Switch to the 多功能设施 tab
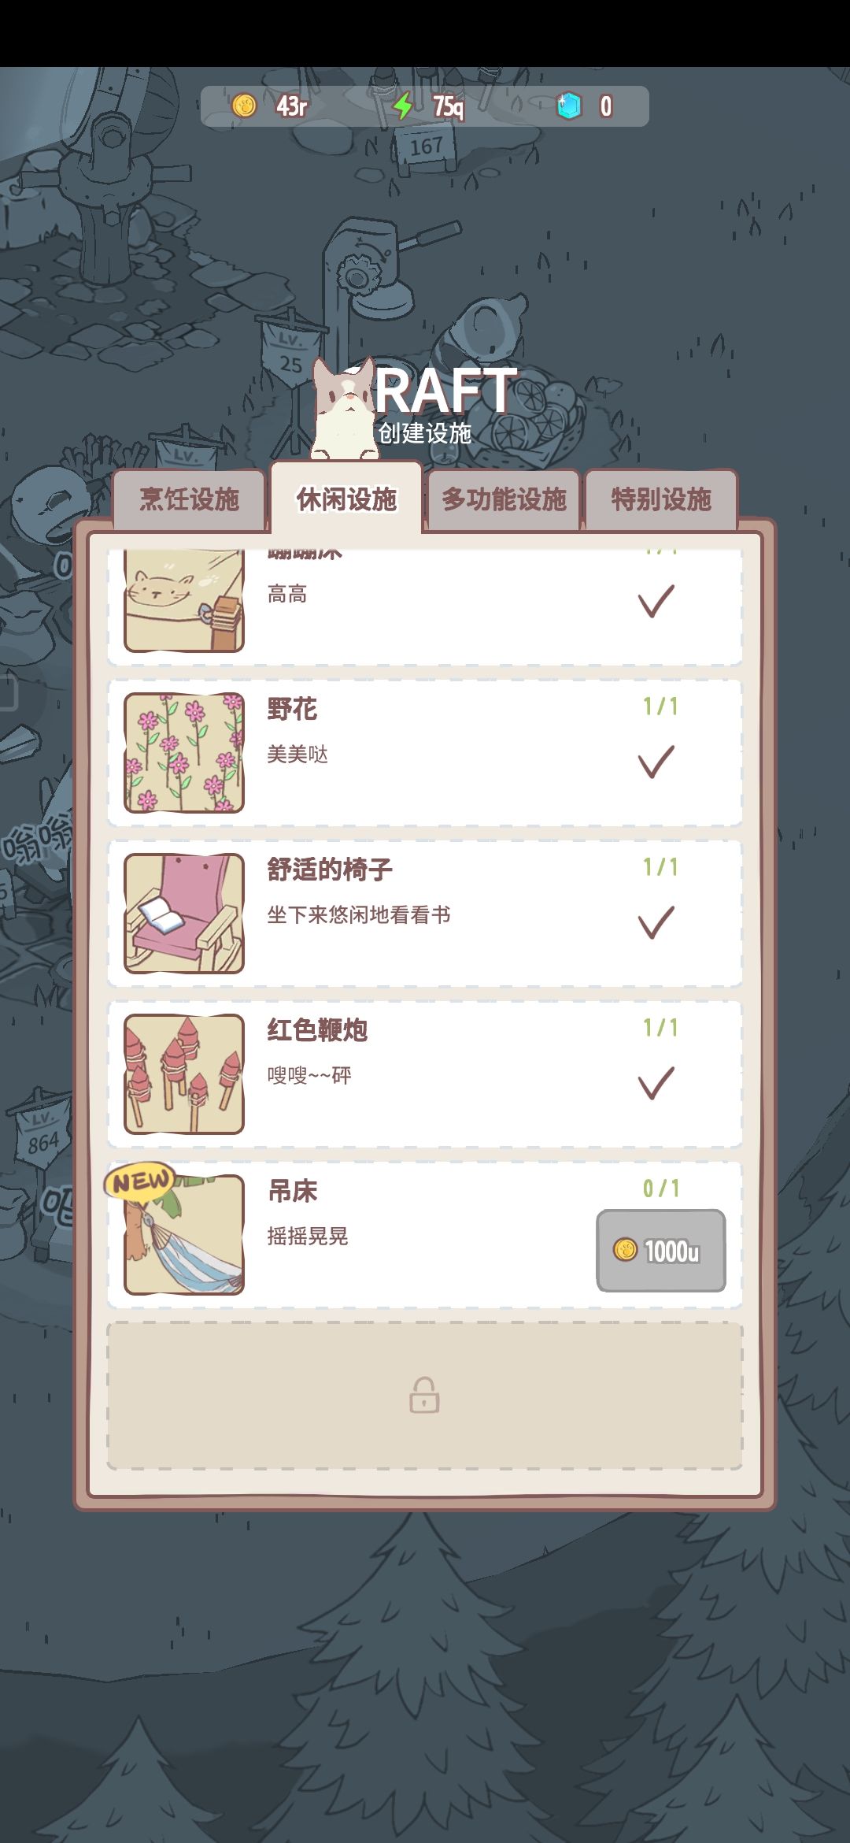This screenshot has width=850, height=1843. pos(504,499)
